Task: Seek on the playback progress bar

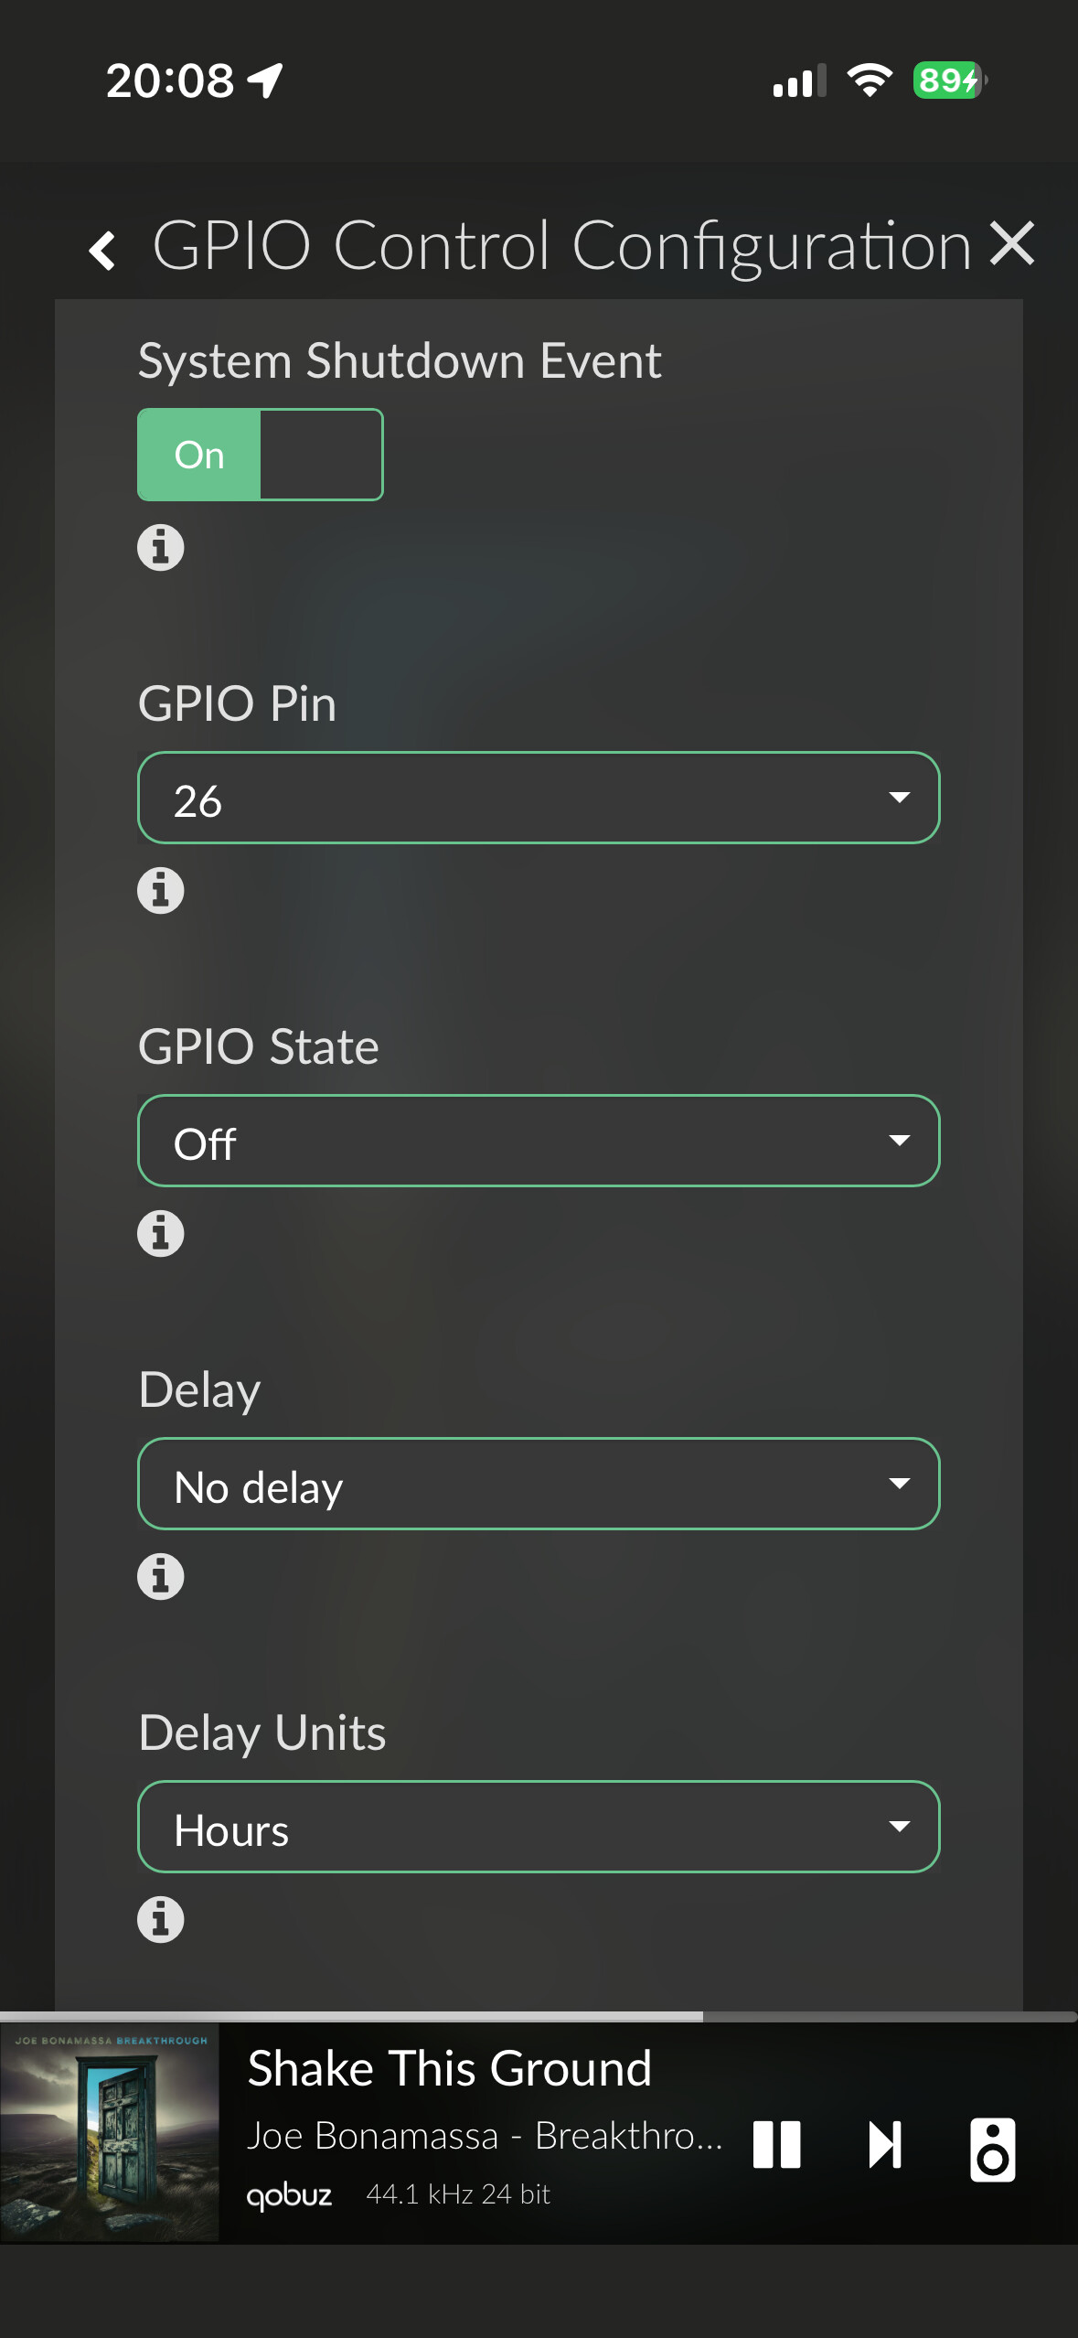Action: [539, 2016]
